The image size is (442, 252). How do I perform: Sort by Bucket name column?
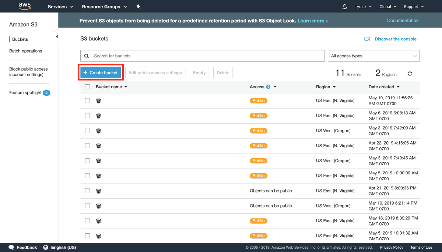coord(111,87)
